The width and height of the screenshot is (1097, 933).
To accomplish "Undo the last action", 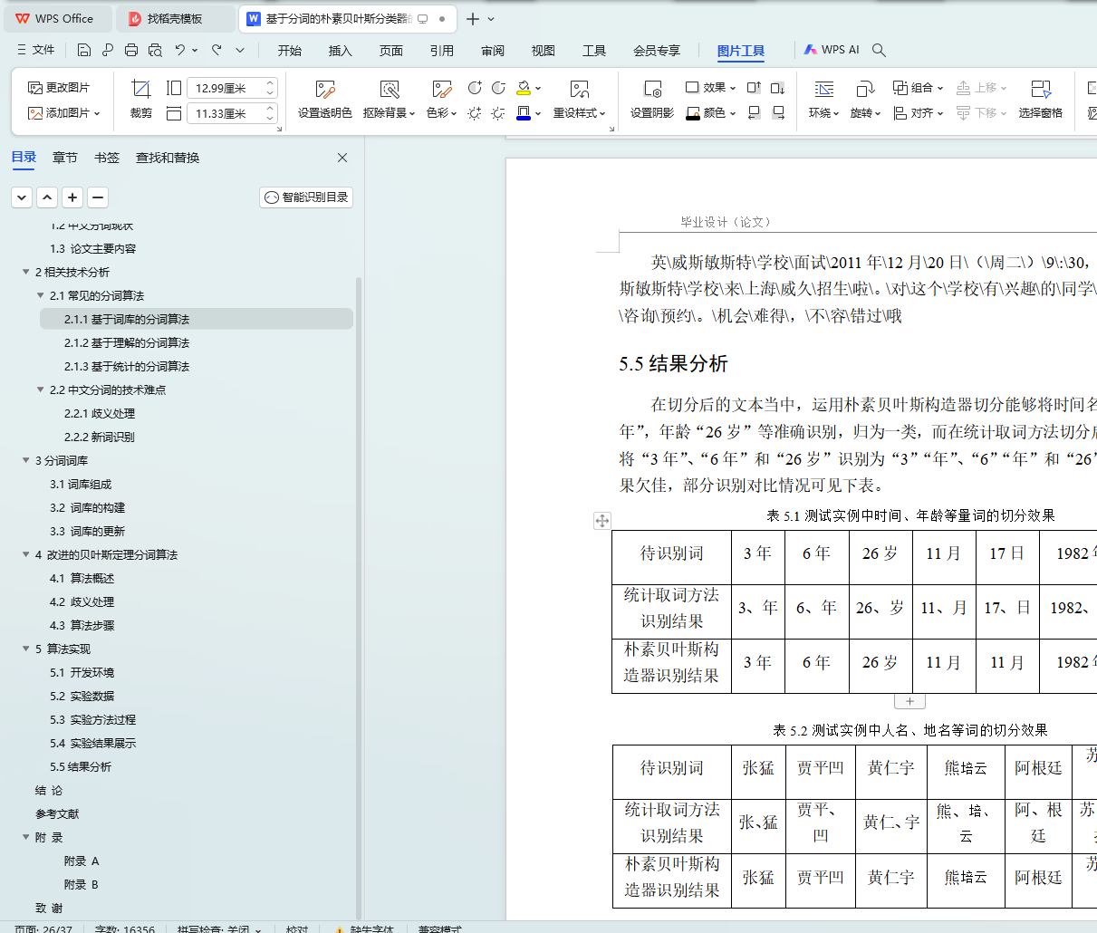I will (180, 51).
